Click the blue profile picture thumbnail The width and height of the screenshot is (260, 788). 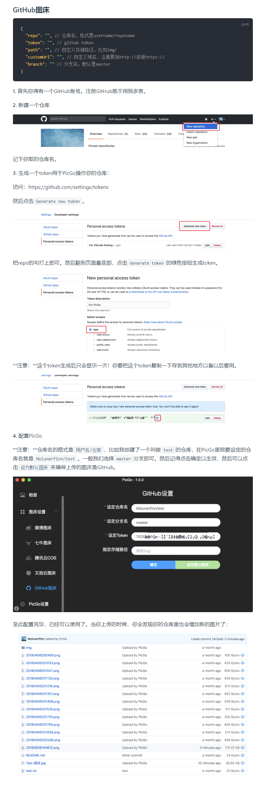pos(62,138)
